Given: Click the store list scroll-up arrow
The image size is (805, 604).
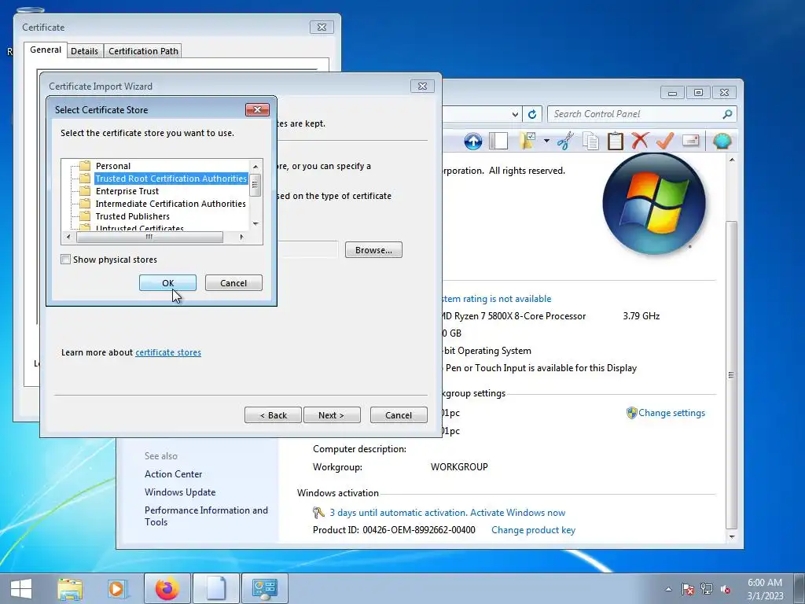Looking at the screenshot, I should (255, 167).
